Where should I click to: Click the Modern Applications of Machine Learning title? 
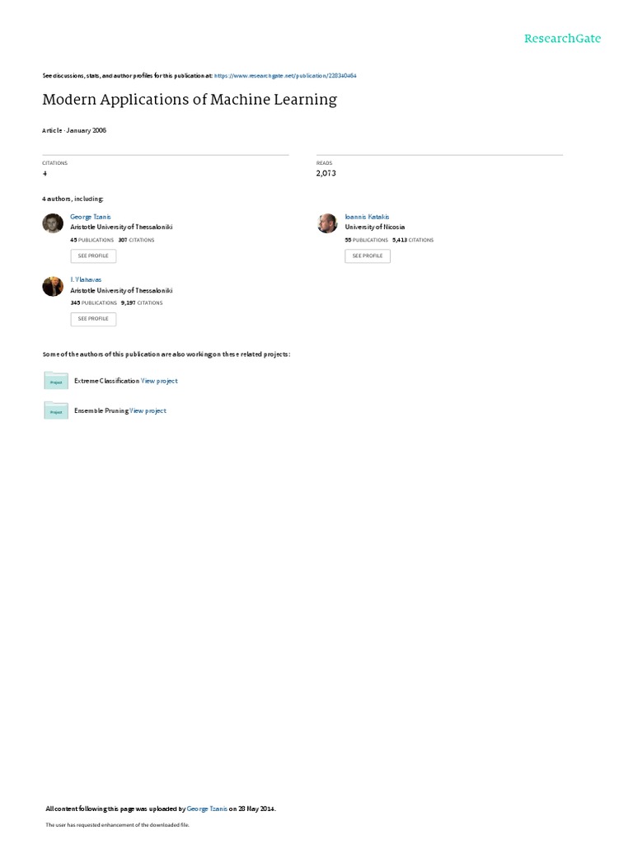pyautogui.click(x=190, y=100)
